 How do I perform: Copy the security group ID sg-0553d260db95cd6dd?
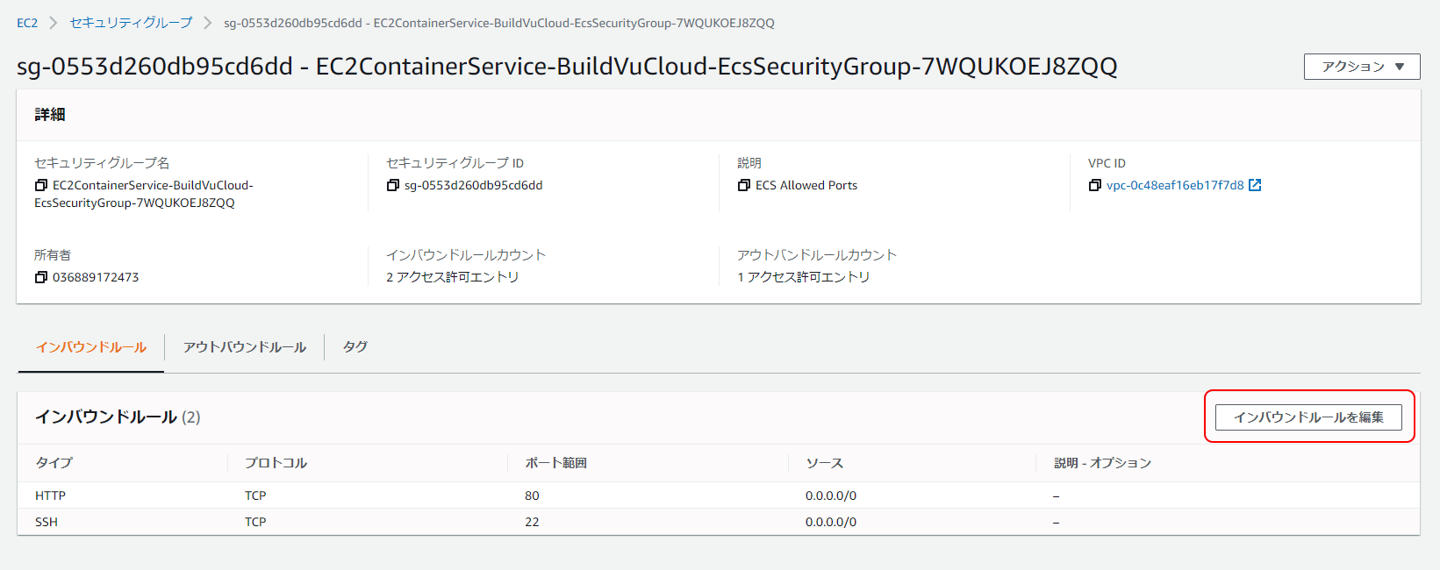[393, 185]
